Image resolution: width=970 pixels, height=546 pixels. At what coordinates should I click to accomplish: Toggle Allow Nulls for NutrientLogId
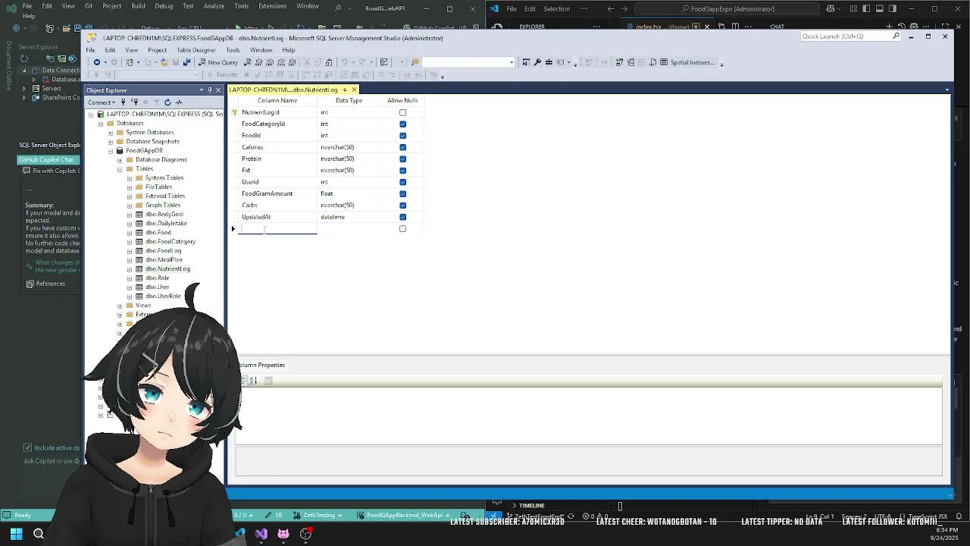(x=402, y=112)
